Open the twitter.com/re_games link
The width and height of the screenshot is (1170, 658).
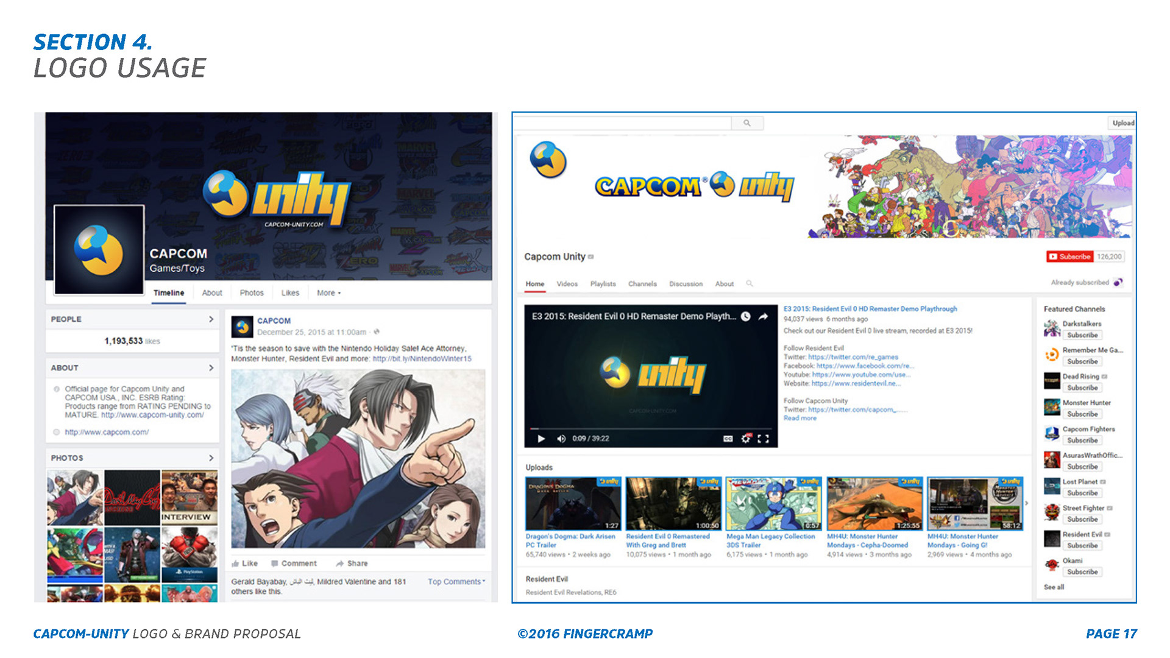853,357
